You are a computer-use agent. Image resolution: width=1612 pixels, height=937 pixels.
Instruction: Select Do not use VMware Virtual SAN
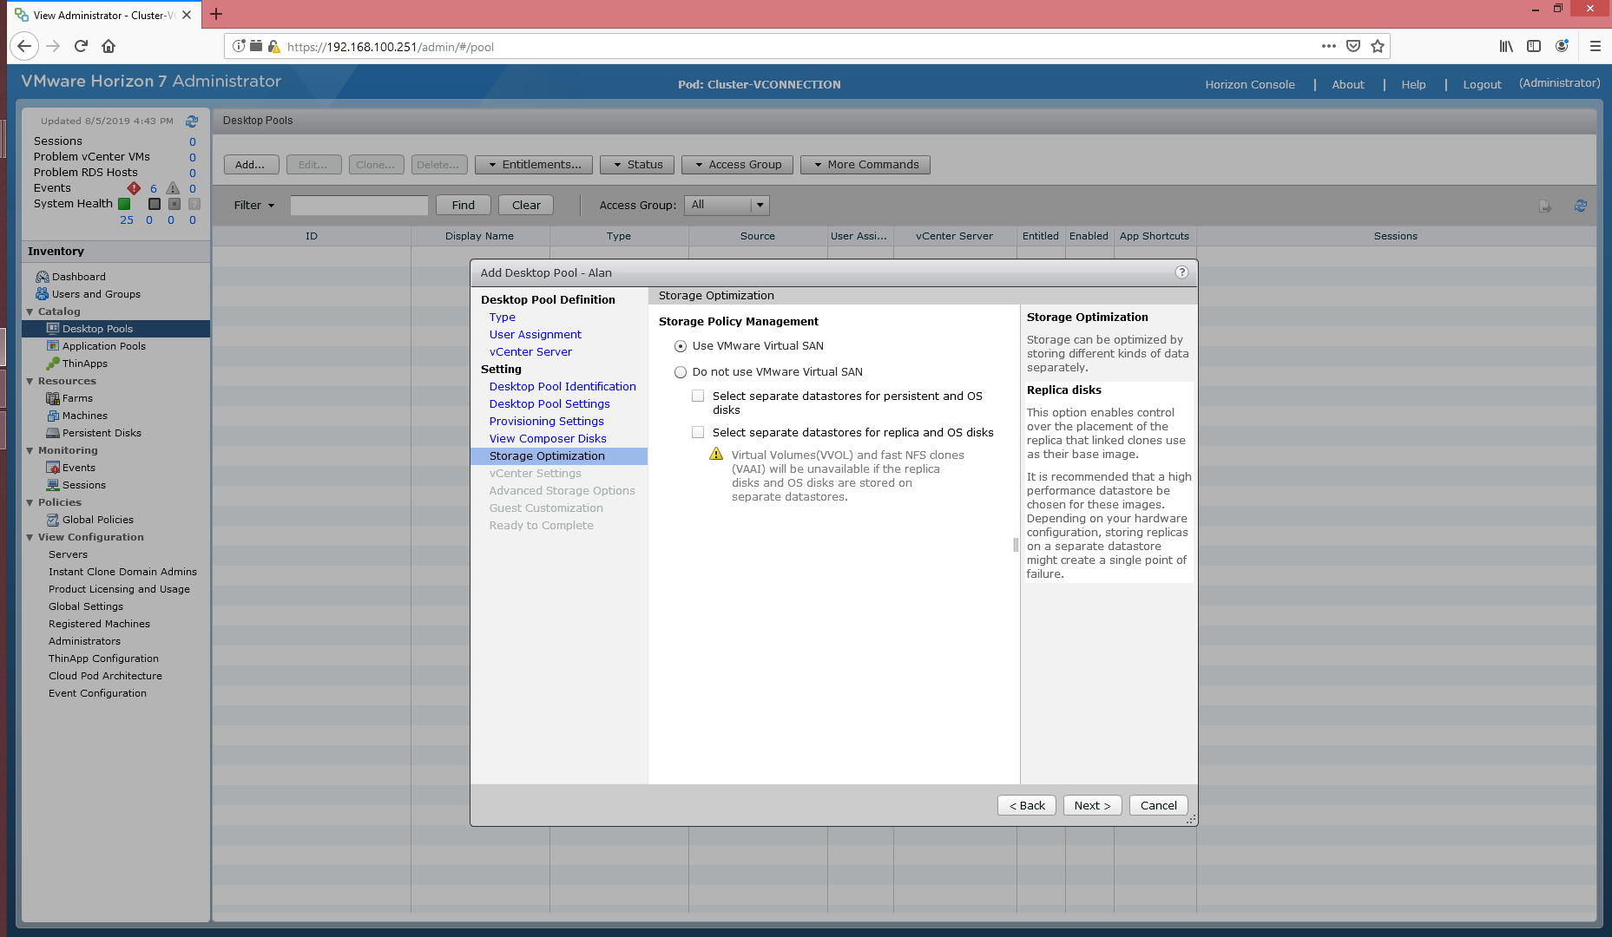point(681,372)
